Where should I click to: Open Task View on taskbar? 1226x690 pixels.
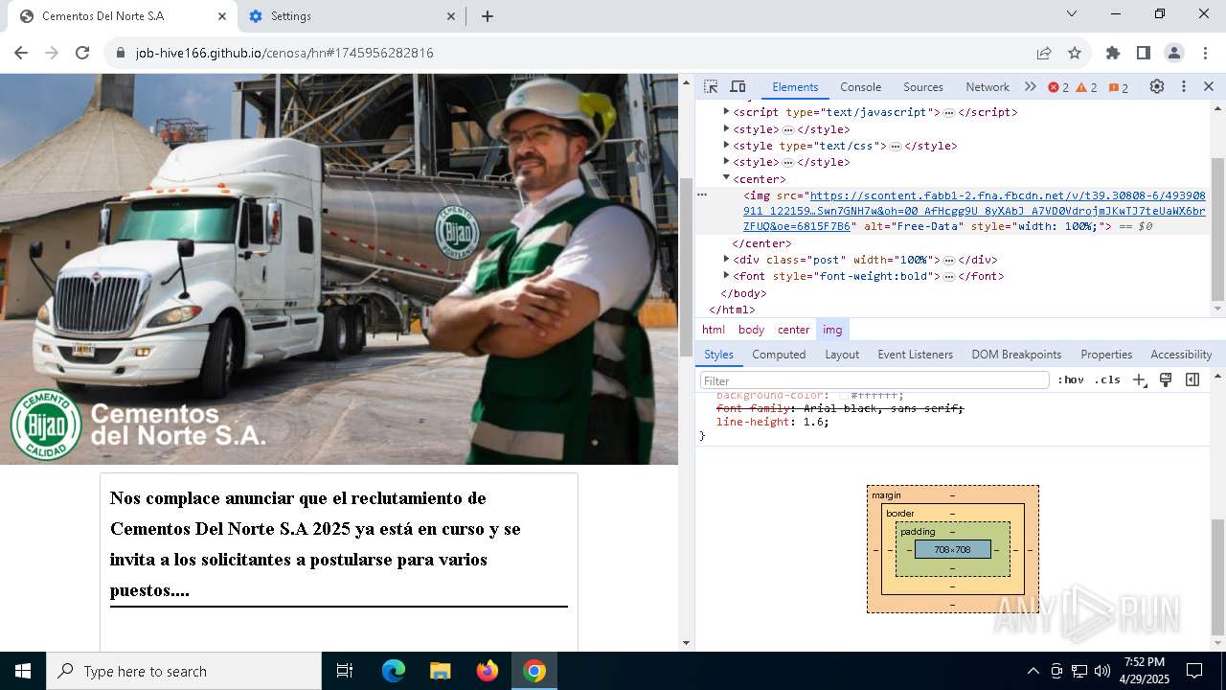345,671
